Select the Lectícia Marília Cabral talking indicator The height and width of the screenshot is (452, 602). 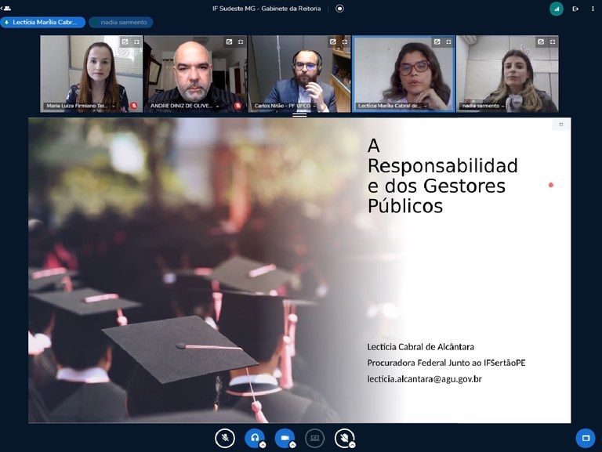tap(44, 23)
